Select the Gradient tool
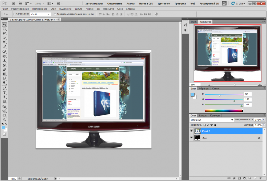 5,74
